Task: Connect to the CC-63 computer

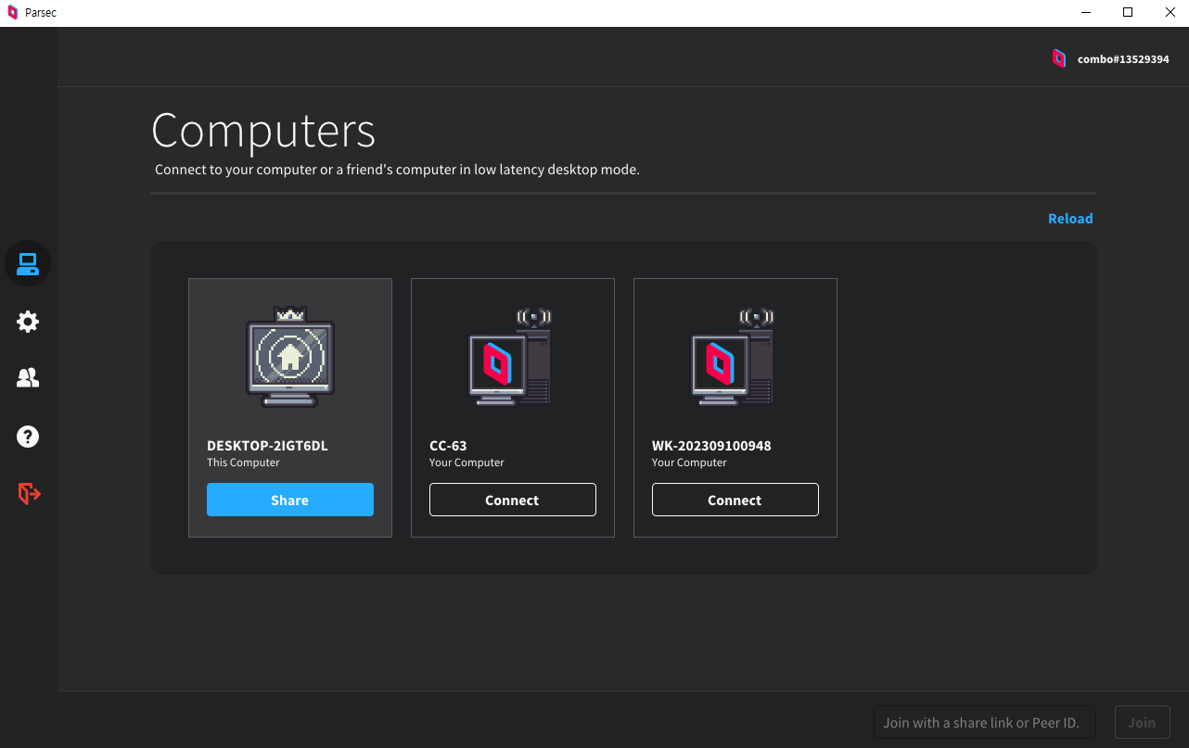Action: click(513, 500)
